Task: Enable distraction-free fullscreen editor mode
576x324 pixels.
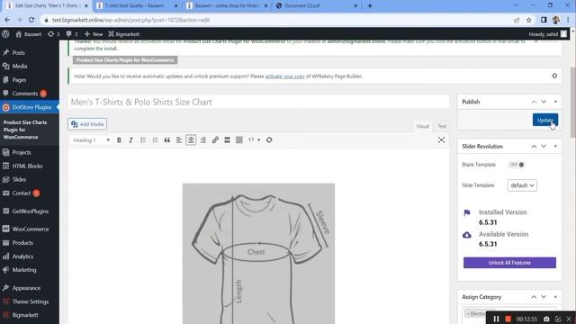Action: coord(441,140)
